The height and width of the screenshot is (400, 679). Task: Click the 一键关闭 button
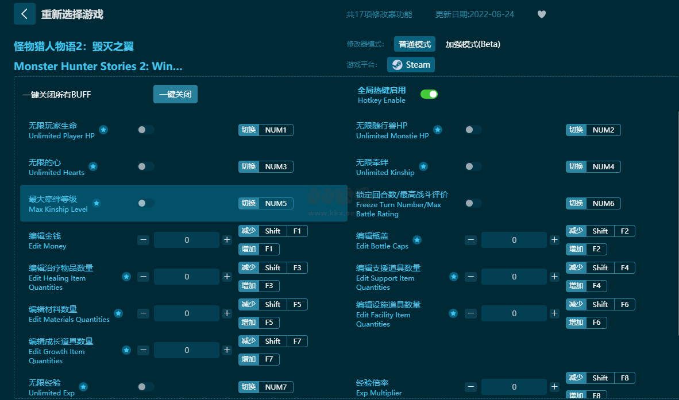(x=175, y=95)
